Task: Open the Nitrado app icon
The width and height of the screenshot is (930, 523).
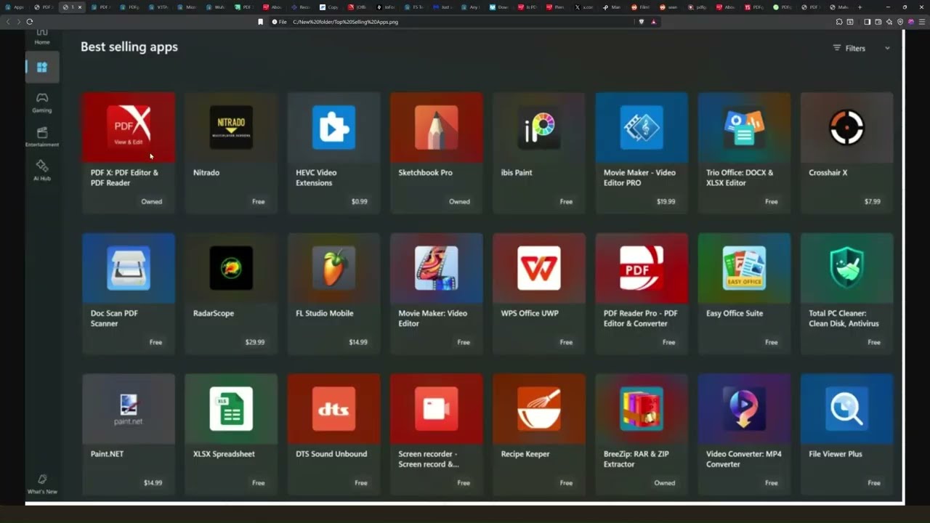Action: pos(231,127)
